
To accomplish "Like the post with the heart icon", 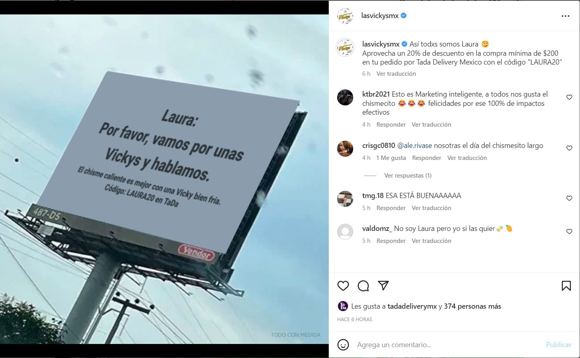I will click(x=343, y=286).
